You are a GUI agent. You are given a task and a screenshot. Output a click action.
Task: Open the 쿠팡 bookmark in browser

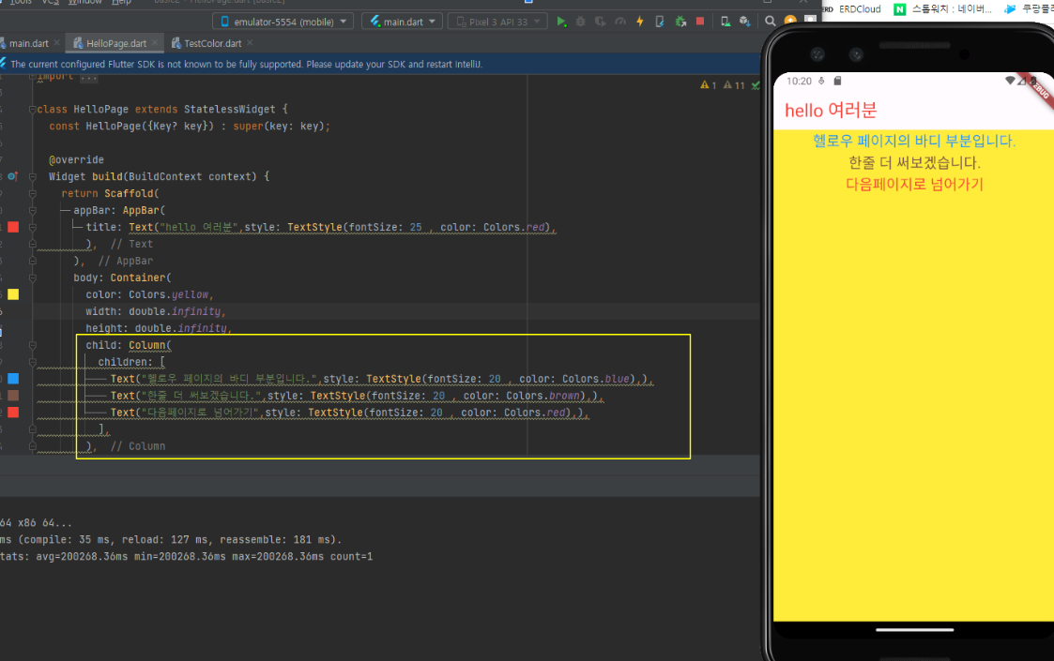[x=1029, y=8]
